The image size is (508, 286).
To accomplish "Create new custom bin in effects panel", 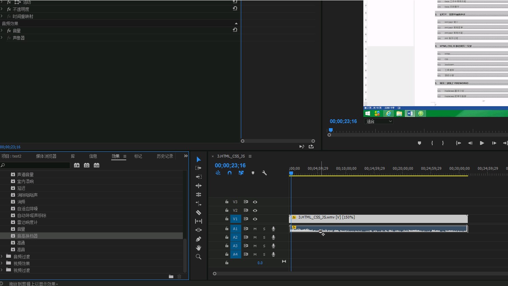I will click(x=171, y=276).
